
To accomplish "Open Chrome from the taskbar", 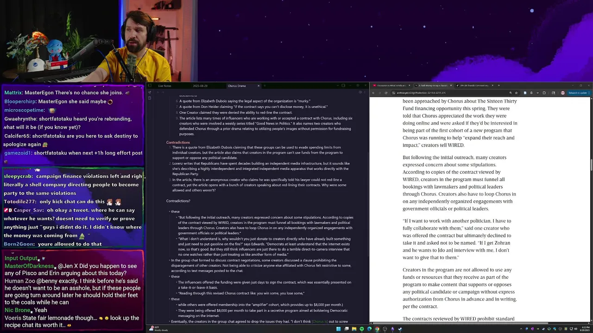I will coord(377,329).
